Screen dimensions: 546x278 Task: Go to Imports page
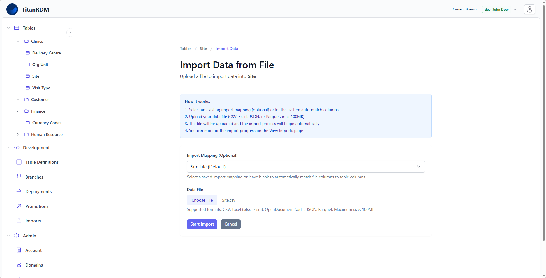coord(33,221)
